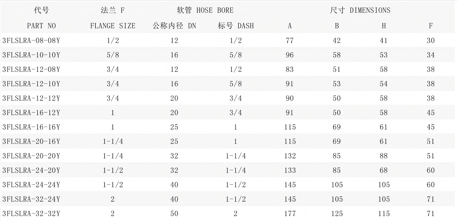
Task: Select the 3FLSLRA-10-10Y part cell
Action: pyautogui.click(x=31, y=55)
